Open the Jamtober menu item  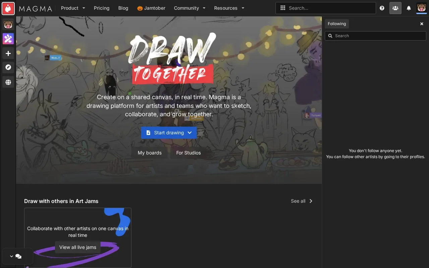[x=151, y=8]
